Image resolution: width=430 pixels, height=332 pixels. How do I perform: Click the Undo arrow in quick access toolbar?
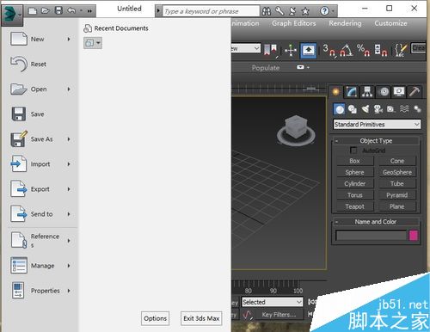[x=71, y=11]
